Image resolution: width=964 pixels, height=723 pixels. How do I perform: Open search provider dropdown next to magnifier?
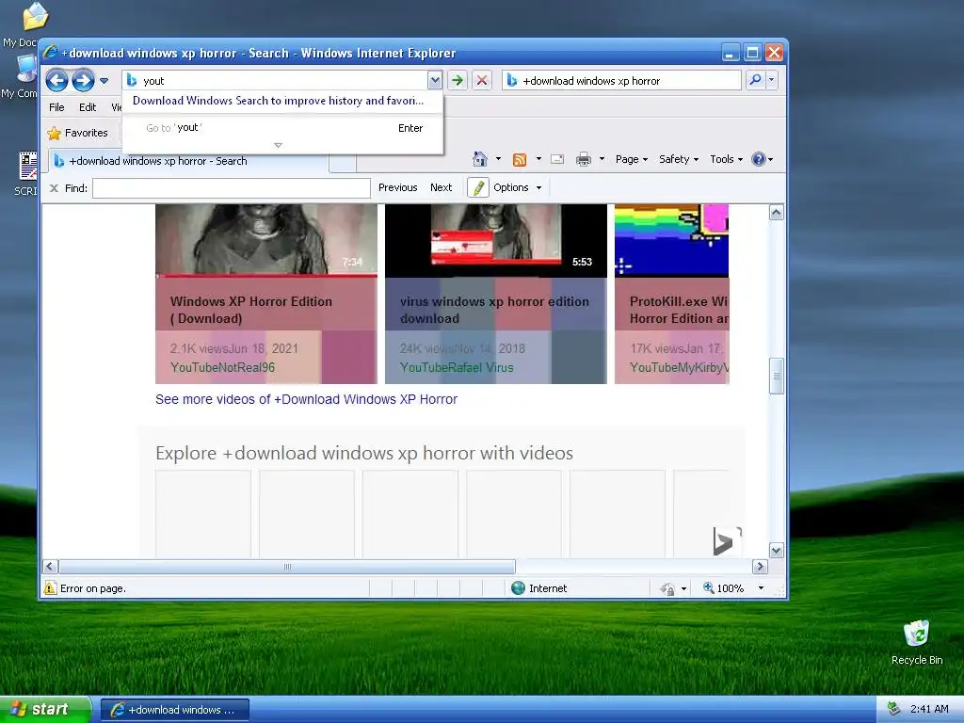pyautogui.click(x=772, y=81)
